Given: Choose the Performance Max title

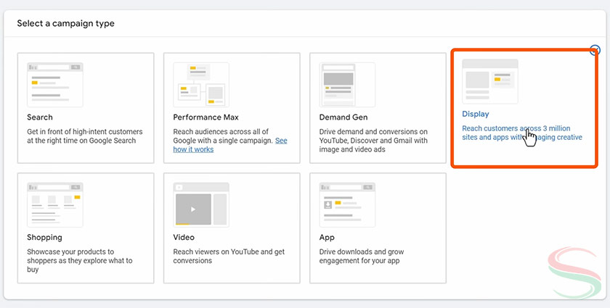Looking at the screenshot, I should 206,117.
